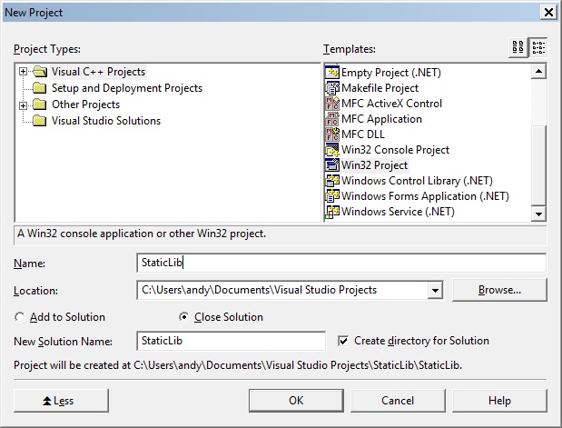
Task: Select Setup and Deployment Projects
Action: pos(127,88)
